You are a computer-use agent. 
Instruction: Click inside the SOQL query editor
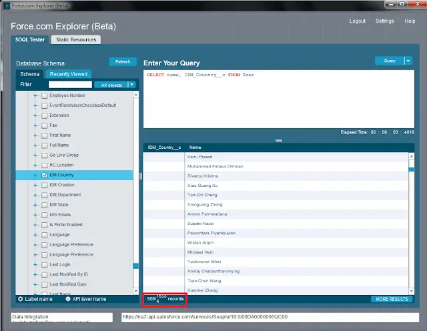tap(279, 99)
